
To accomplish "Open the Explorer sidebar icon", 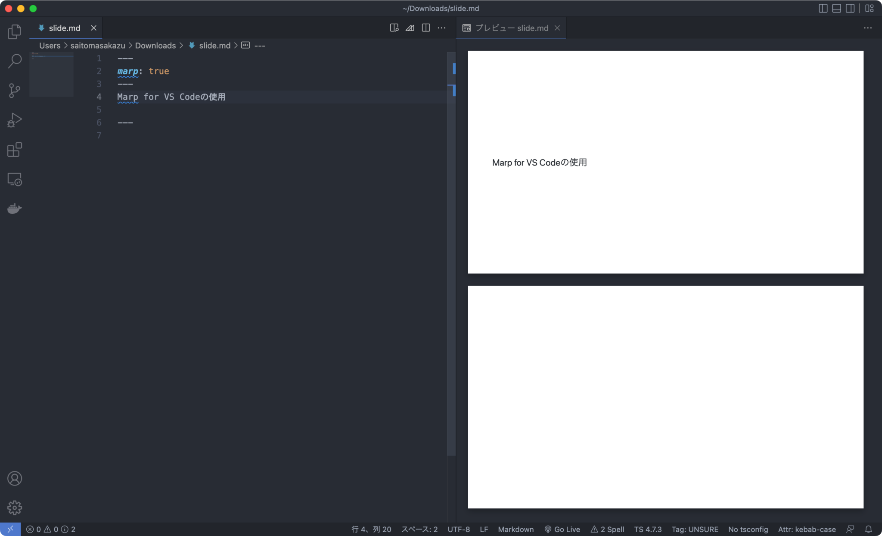I will pyautogui.click(x=15, y=31).
